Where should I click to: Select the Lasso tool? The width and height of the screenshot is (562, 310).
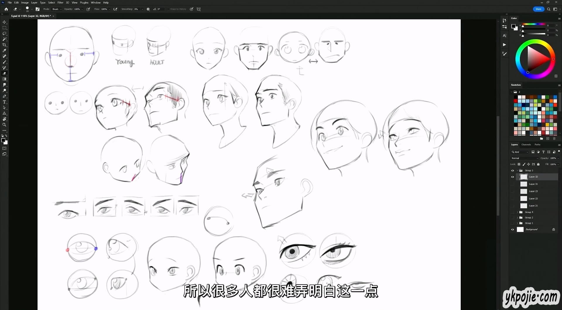click(x=4, y=34)
